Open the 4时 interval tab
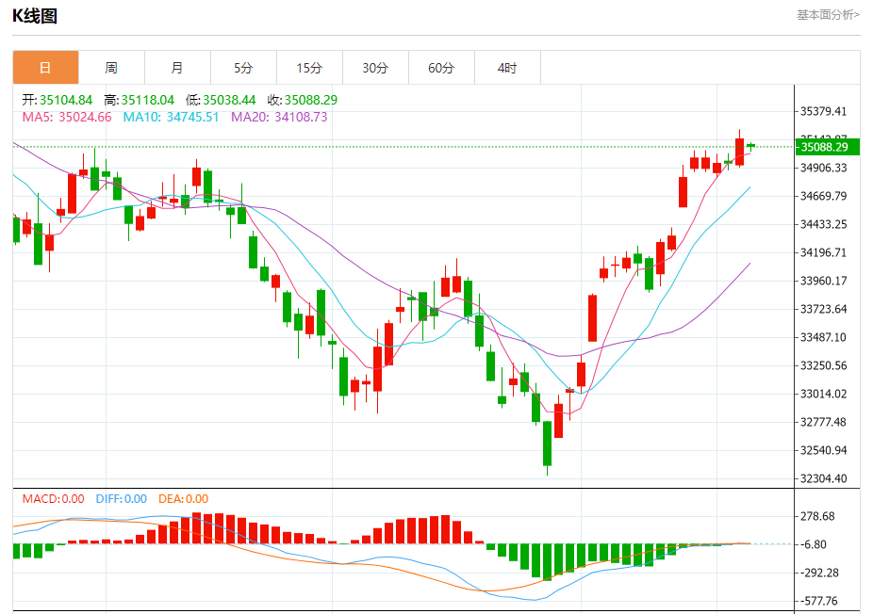The image size is (873, 614). click(x=507, y=68)
